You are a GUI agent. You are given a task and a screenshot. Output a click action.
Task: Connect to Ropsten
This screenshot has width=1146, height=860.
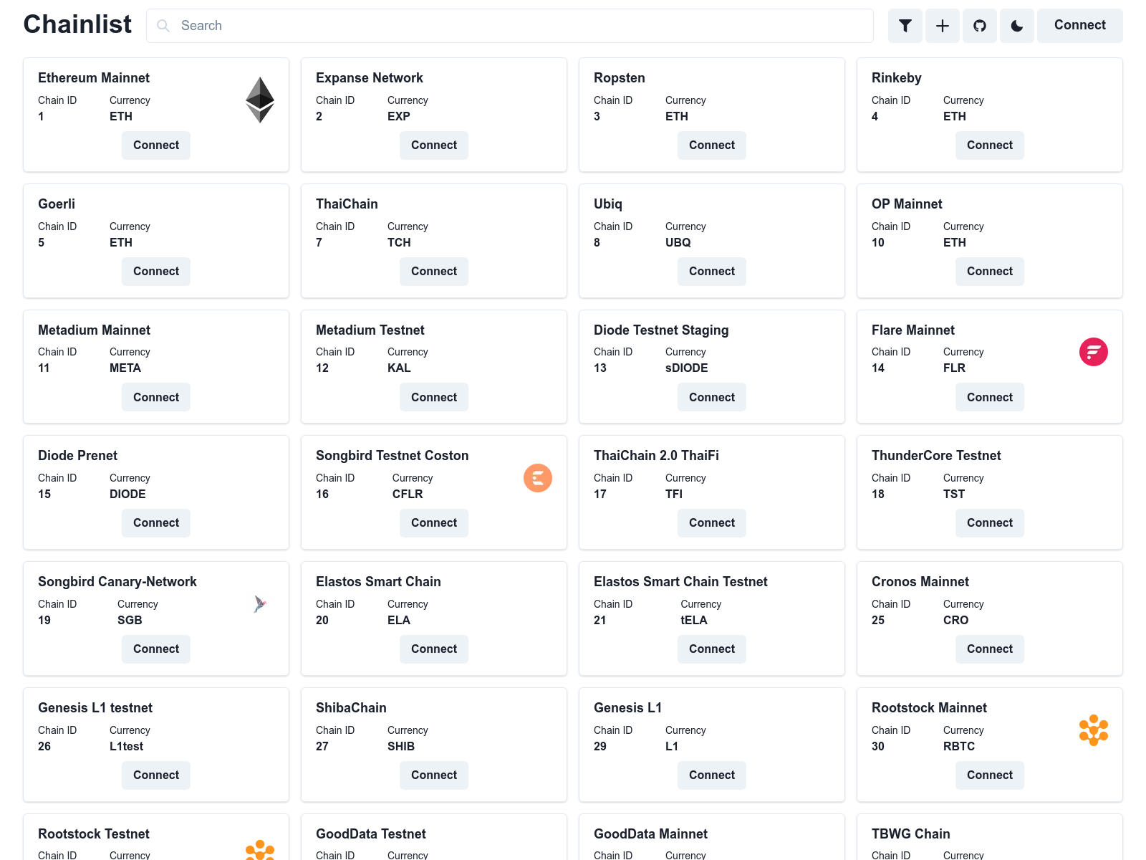click(x=712, y=145)
